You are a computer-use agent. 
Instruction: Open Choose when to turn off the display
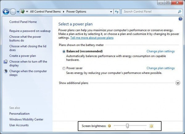28,63
